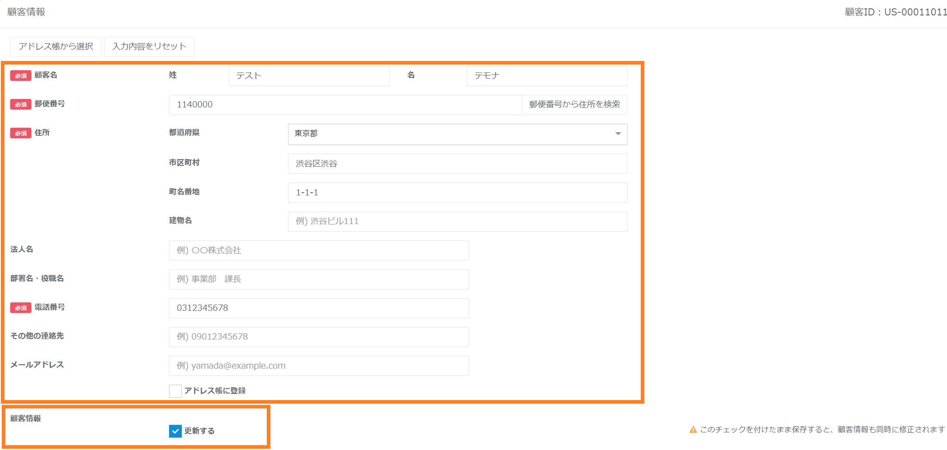947x450 pixels.
Task: Click the 入力内容をリセット button
Action: tap(149, 47)
